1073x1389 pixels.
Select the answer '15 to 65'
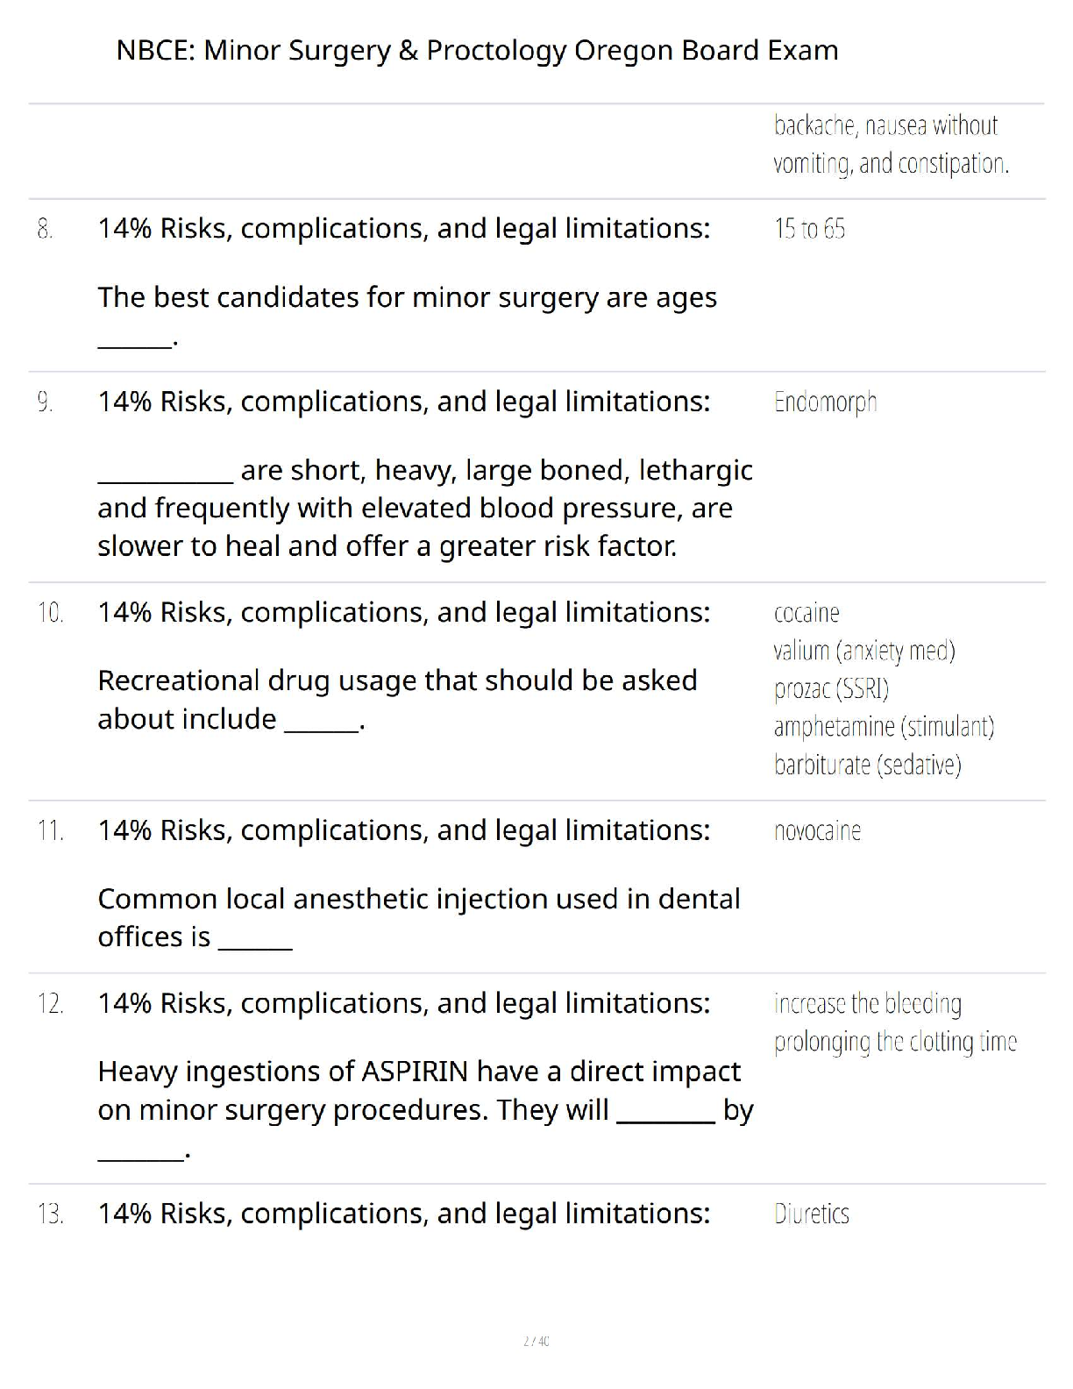click(809, 230)
